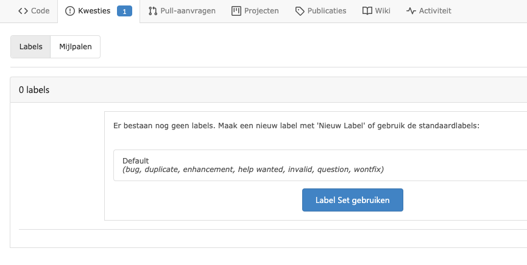The image size is (527, 265).
Task: Select the Labels button
Action: (x=30, y=47)
